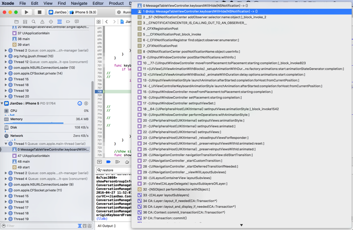
Task: Stop the running app
Action: click(39, 12)
